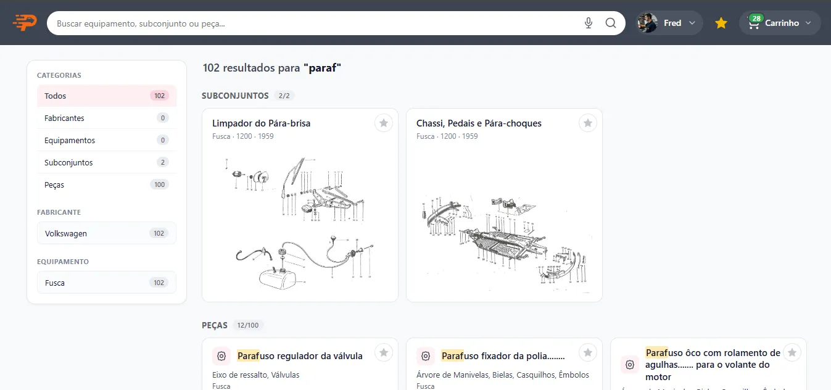The image size is (831, 390).
Task: Open Parafuso fixador da polia part title
Action: click(503, 356)
